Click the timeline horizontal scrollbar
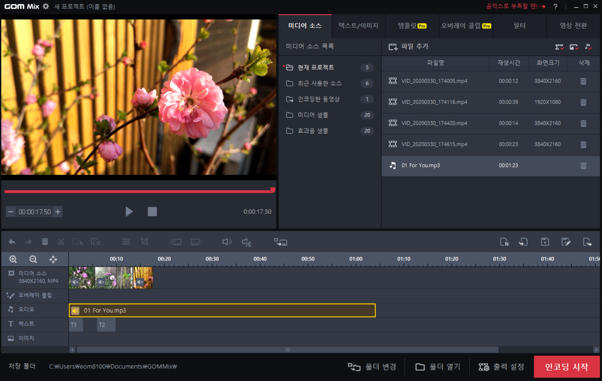Viewport: 602px width, 381px height. point(287,350)
